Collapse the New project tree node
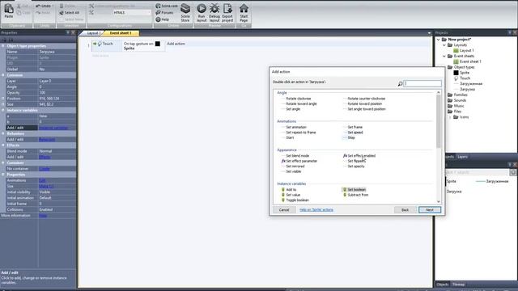This screenshot has height=291, width=518. (x=439, y=40)
